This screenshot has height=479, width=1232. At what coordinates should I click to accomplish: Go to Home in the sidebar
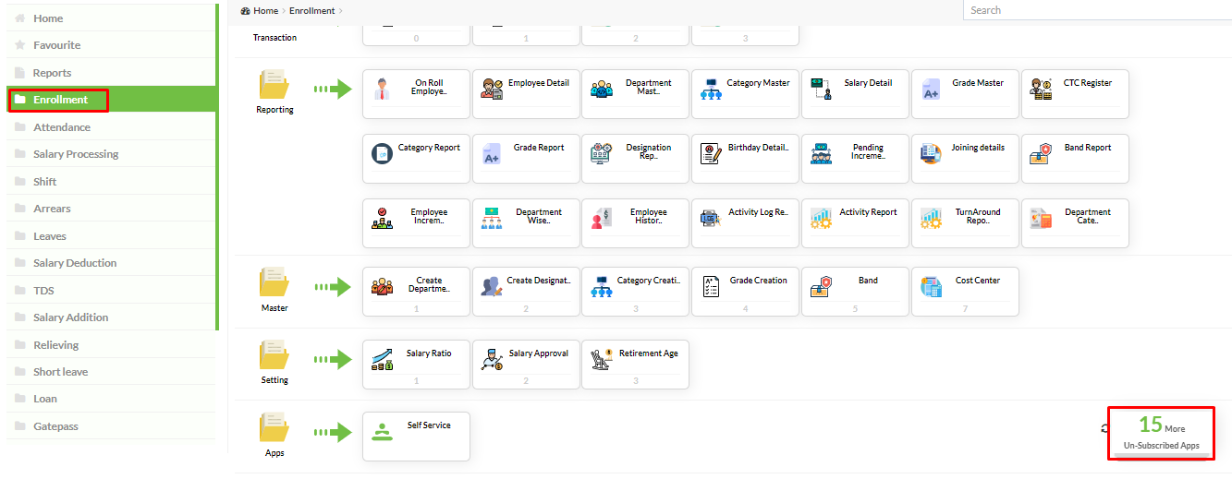[112, 18]
